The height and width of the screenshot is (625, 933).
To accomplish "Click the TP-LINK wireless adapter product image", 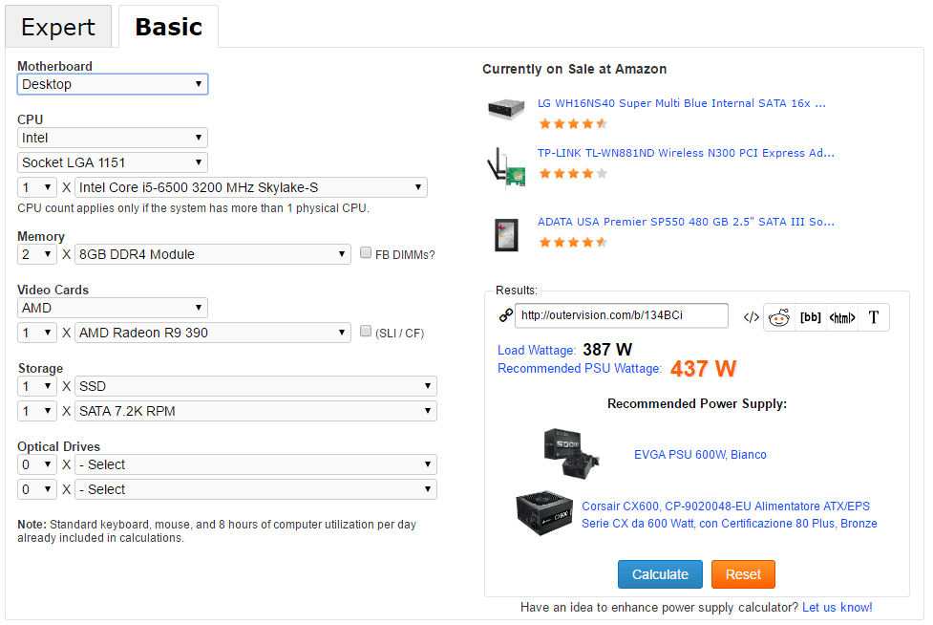I will [506, 168].
